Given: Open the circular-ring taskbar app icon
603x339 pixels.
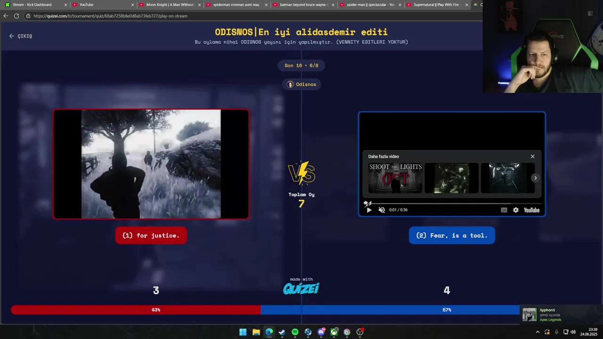Looking at the screenshot, I should point(347,332).
